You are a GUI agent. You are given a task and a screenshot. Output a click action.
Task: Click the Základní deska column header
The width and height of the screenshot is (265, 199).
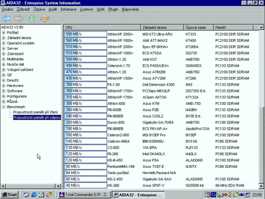point(162,27)
